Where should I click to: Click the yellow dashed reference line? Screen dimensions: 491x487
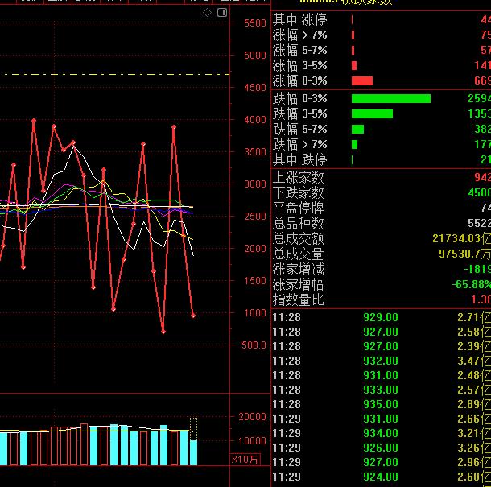118,75
